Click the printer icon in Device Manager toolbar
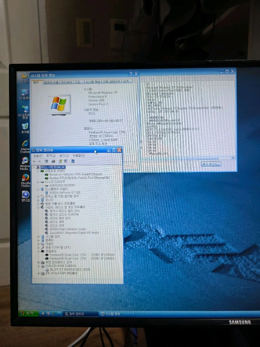This screenshot has height=347, width=260. [53, 161]
